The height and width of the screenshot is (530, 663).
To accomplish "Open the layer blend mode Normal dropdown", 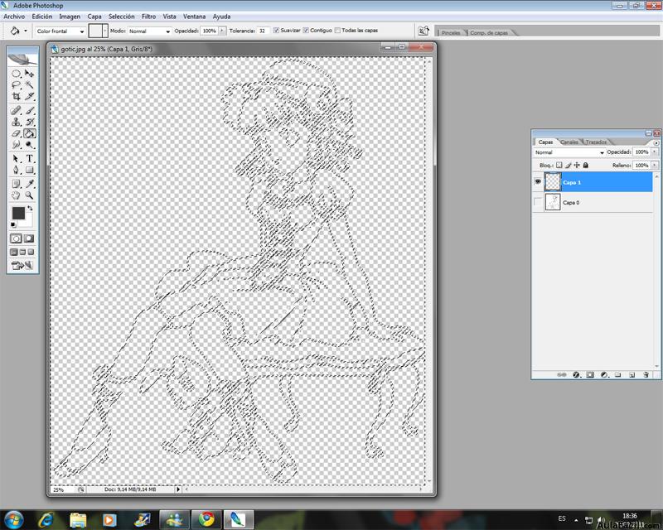I will click(x=569, y=152).
